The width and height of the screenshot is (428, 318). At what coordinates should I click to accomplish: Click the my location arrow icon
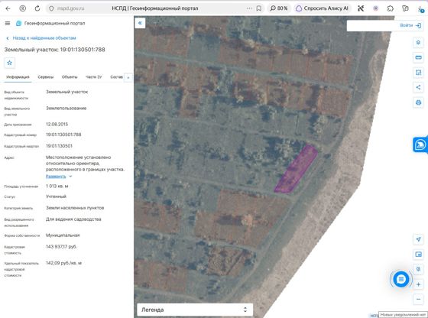(x=418, y=239)
